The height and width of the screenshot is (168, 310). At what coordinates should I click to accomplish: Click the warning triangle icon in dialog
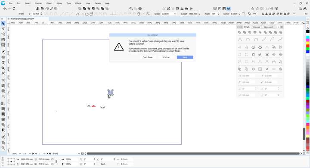(x=119, y=47)
